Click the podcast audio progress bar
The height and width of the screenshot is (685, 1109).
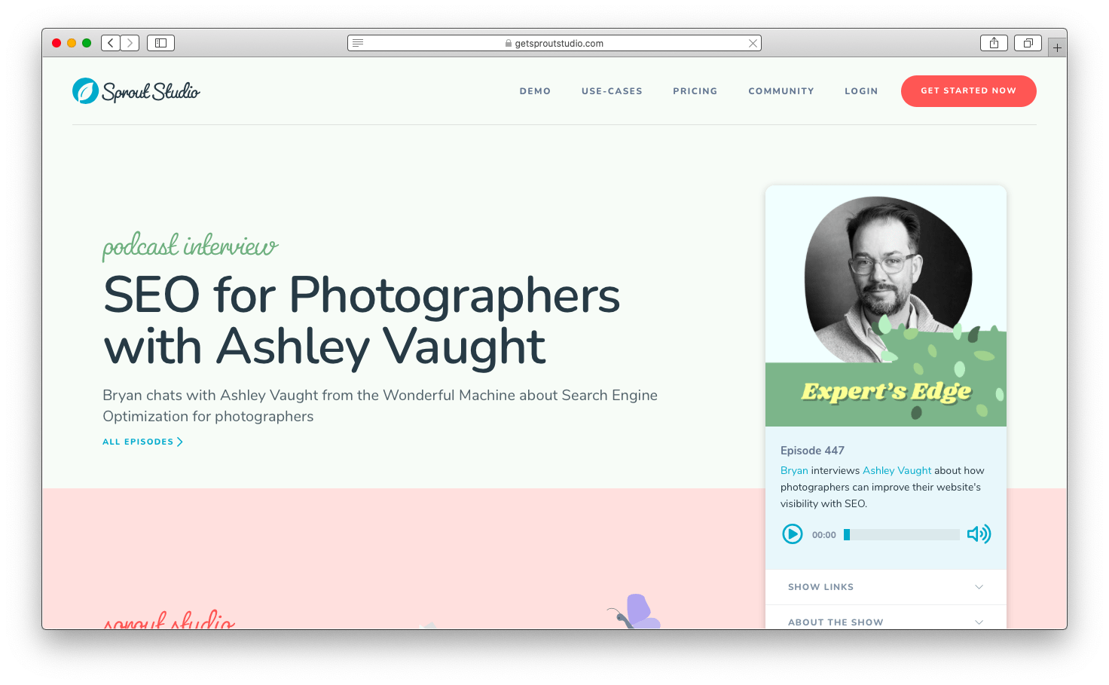(901, 534)
